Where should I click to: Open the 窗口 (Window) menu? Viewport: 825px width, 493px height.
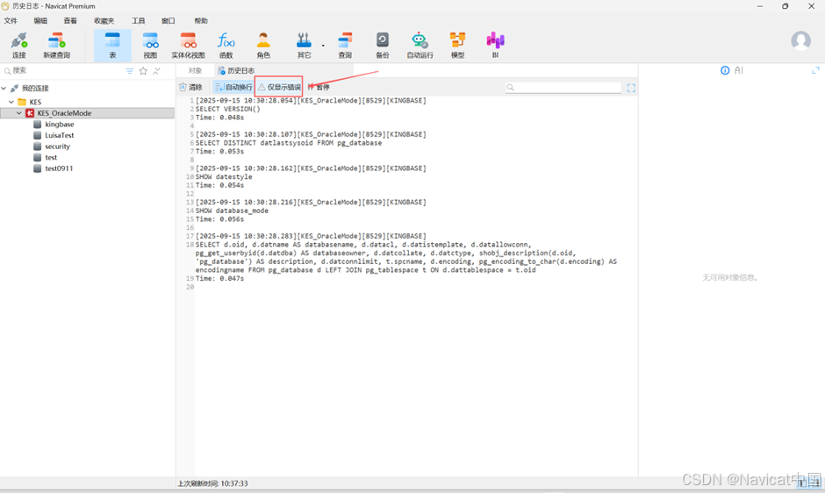168,21
